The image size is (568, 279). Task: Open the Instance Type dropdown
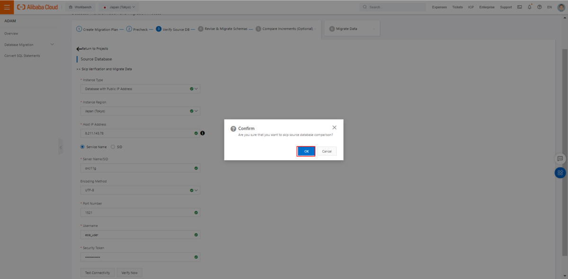click(140, 89)
